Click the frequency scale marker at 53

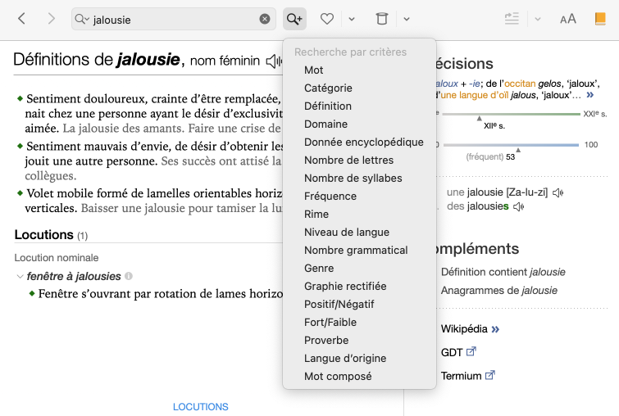[517, 150]
